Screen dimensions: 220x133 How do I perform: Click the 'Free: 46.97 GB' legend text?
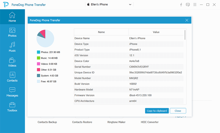click(49, 82)
